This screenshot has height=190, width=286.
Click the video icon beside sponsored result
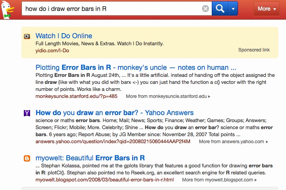pos(27,36)
